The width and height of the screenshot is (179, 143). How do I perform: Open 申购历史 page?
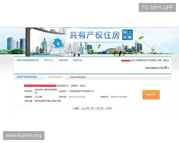coord(77,60)
